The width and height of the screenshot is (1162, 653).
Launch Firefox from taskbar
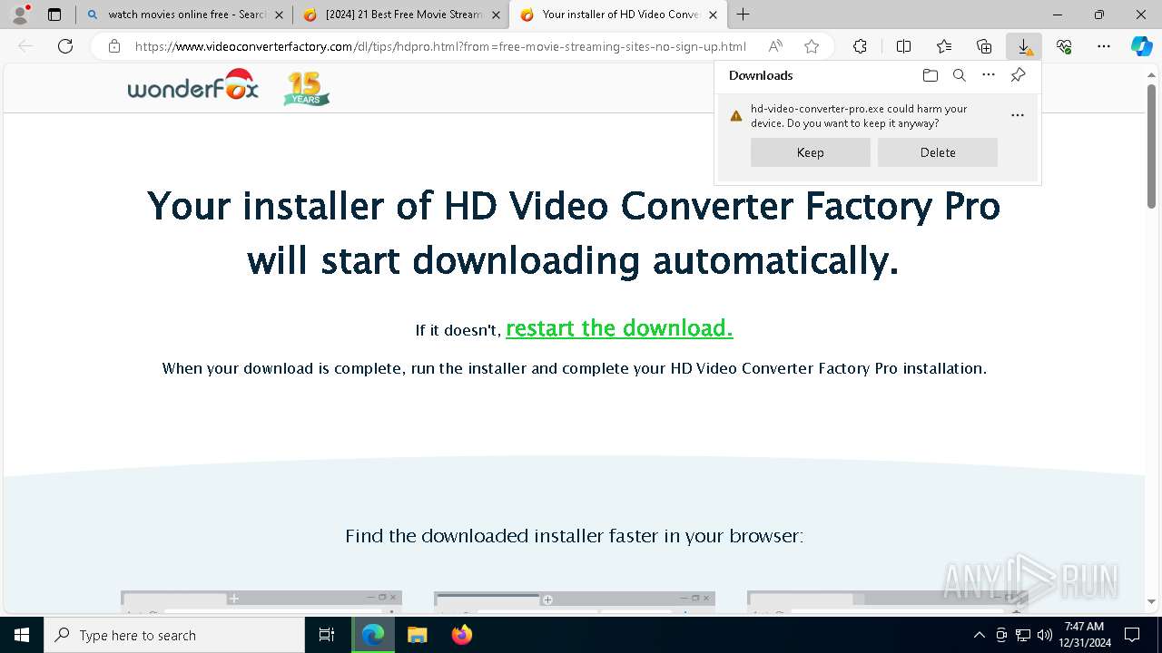[x=462, y=635]
